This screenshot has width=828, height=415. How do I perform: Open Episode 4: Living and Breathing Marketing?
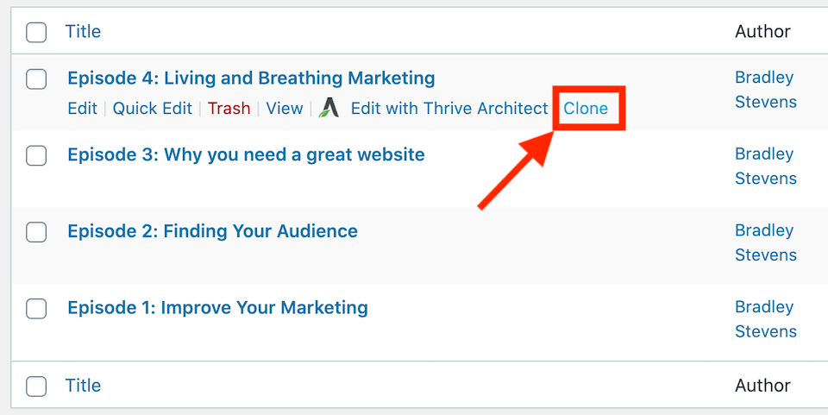click(x=251, y=79)
